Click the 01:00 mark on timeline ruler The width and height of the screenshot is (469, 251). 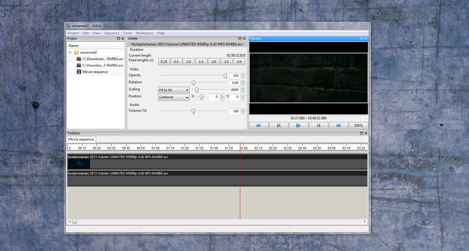click(x=156, y=148)
